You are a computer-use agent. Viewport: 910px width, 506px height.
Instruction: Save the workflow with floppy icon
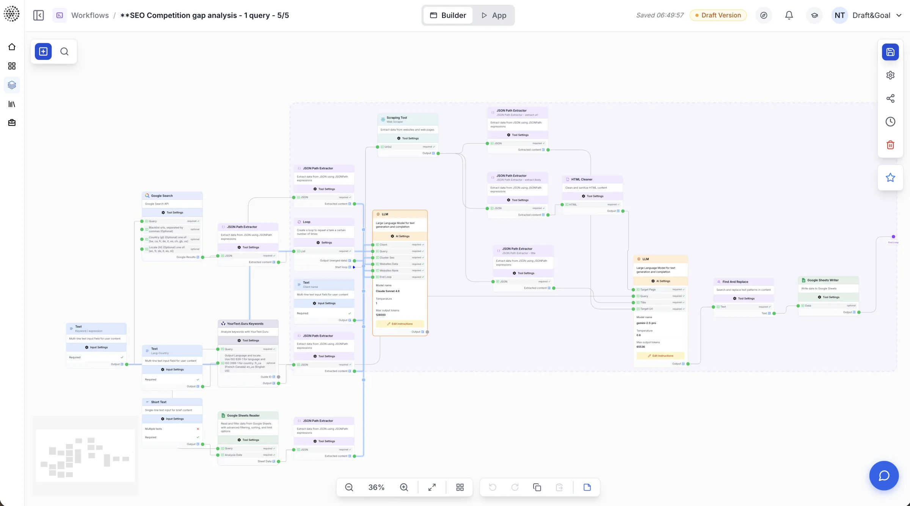click(890, 52)
